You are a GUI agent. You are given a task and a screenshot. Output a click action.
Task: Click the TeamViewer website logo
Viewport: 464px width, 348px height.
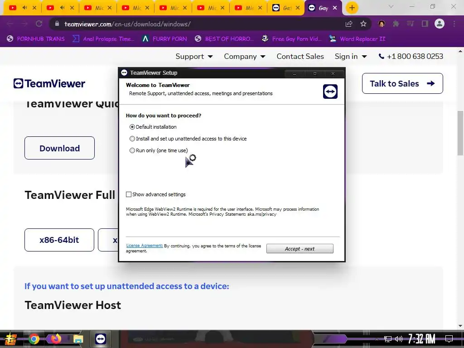coord(49,83)
